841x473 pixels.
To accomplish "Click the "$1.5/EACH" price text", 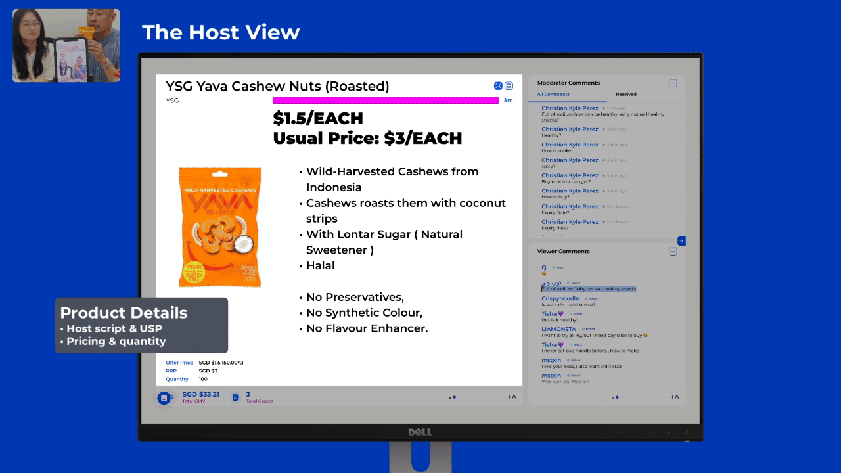I will (318, 119).
